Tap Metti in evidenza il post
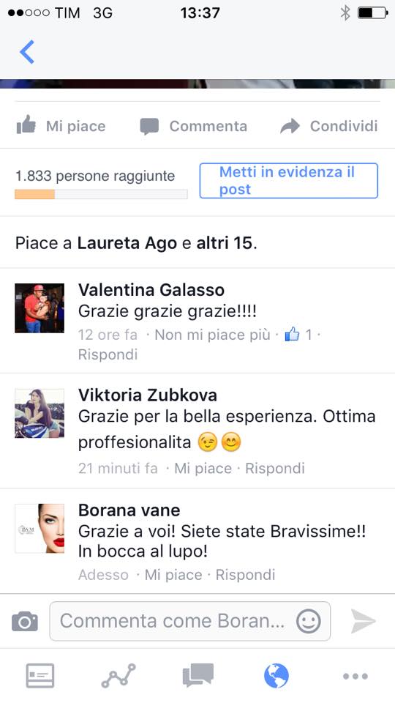The width and height of the screenshot is (395, 703). [289, 181]
